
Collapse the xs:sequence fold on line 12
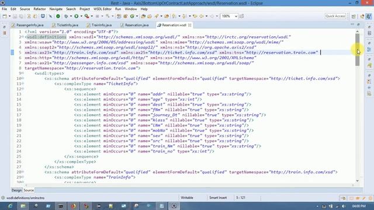tap(23, 89)
